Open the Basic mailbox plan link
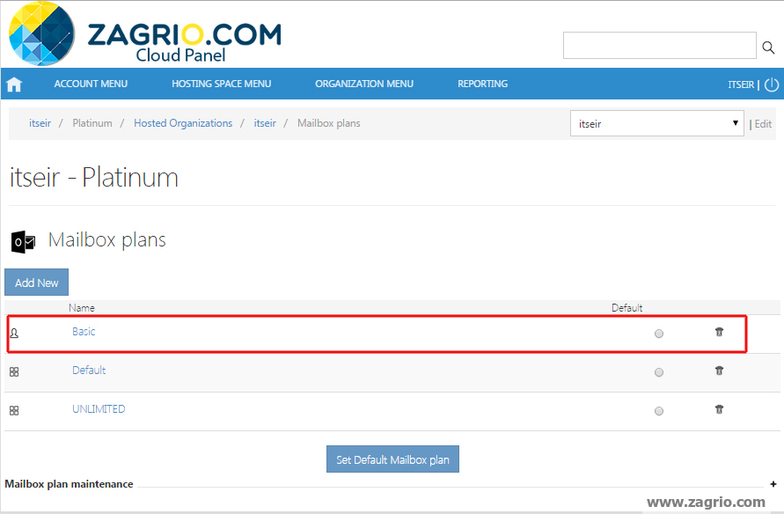 [84, 332]
